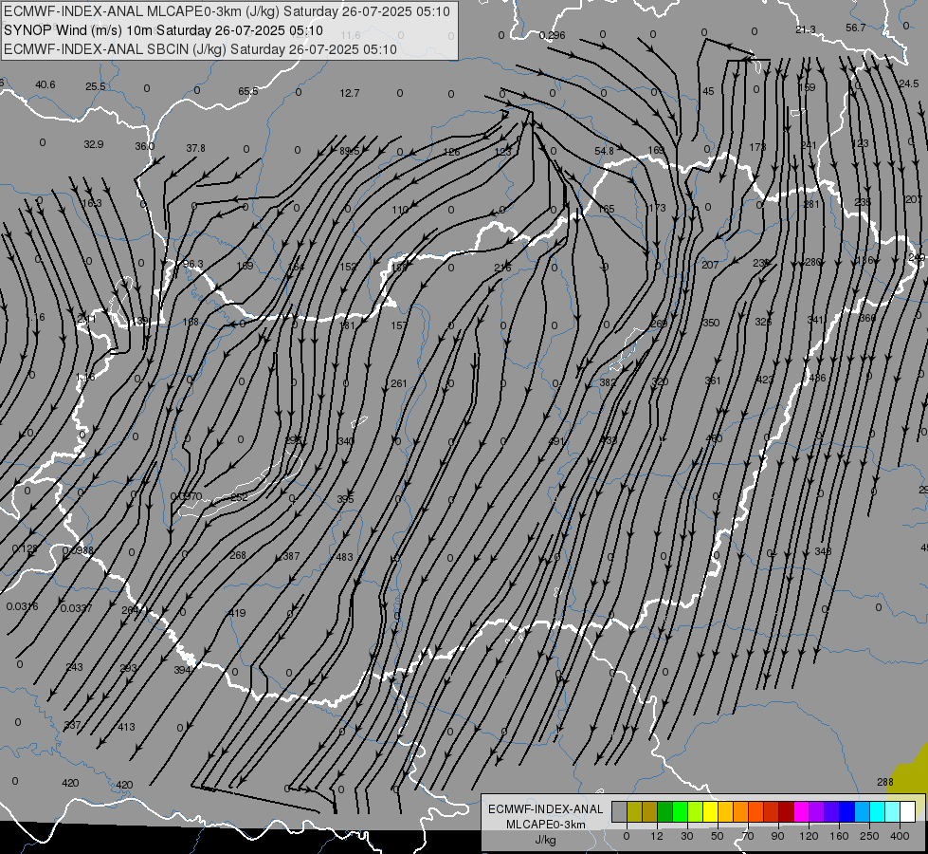Click the SBCIN header line
928x854 pixels.
[x=200, y=49]
